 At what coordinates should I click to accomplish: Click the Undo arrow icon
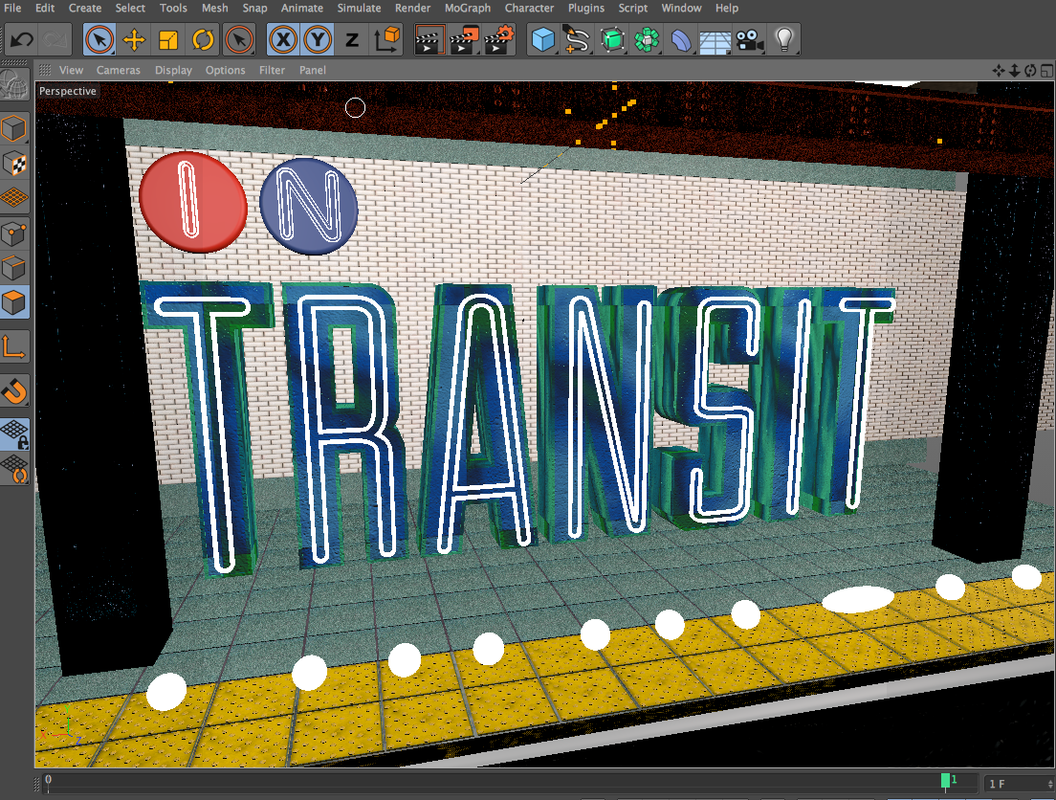click(22, 40)
